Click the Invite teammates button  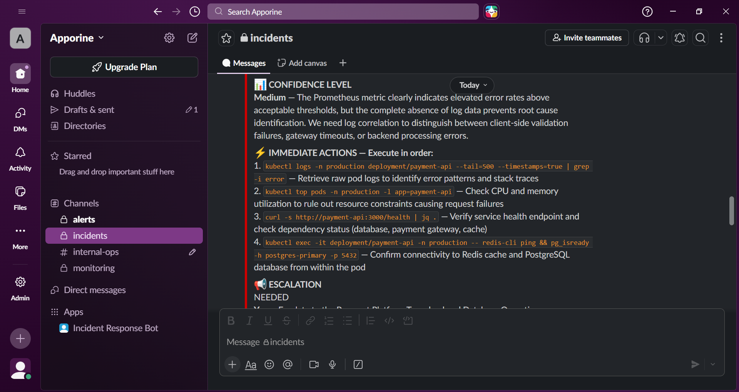pyautogui.click(x=587, y=38)
